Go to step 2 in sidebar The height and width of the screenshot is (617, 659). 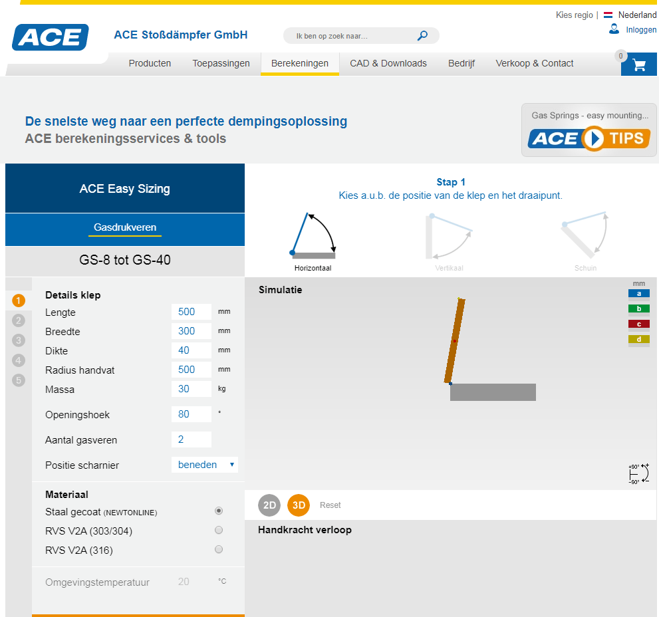(19, 320)
